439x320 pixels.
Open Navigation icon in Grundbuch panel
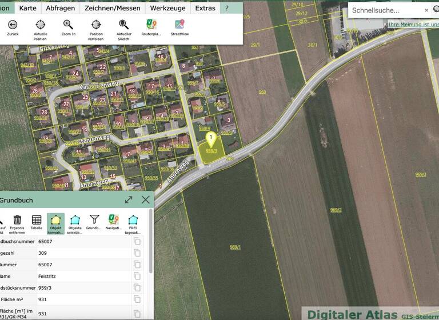coord(113,220)
